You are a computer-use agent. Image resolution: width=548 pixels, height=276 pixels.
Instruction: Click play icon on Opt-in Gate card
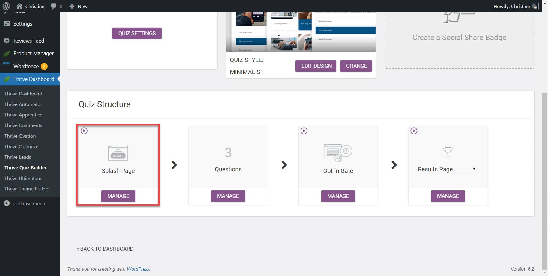[304, 131]
